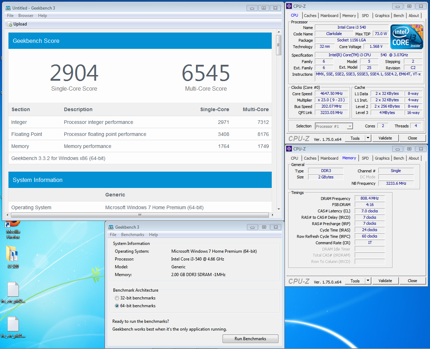The width and height of the screenshot is (430, 349).
Task: Open File menu in Geekbench results window
Action: point(10,16)
